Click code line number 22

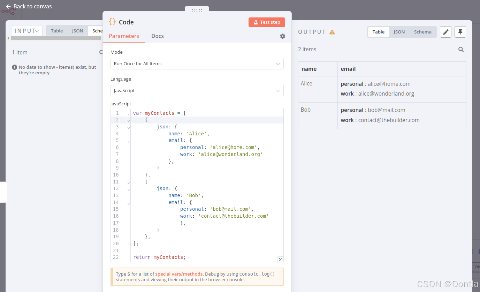pyautogui.click(x=116, y=257)
